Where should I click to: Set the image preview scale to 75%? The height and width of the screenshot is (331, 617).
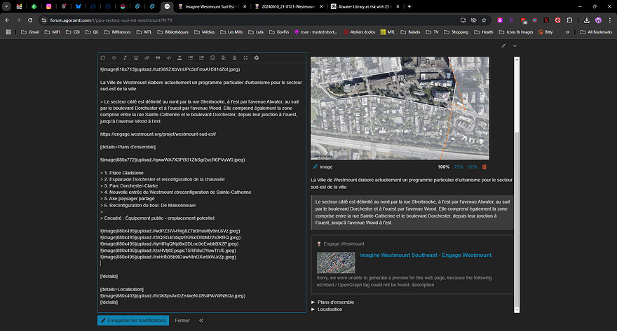[459, 167]
